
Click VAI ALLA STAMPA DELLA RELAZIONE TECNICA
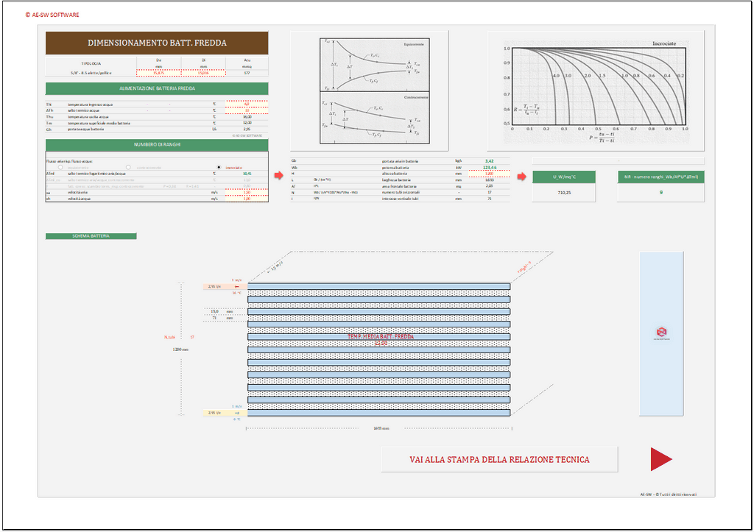coord(499,459)
